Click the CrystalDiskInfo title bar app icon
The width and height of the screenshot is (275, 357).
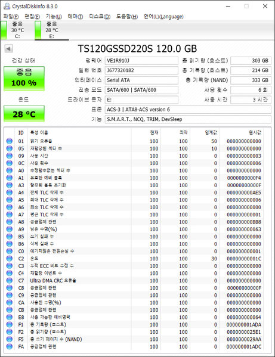tap(7, 6)
